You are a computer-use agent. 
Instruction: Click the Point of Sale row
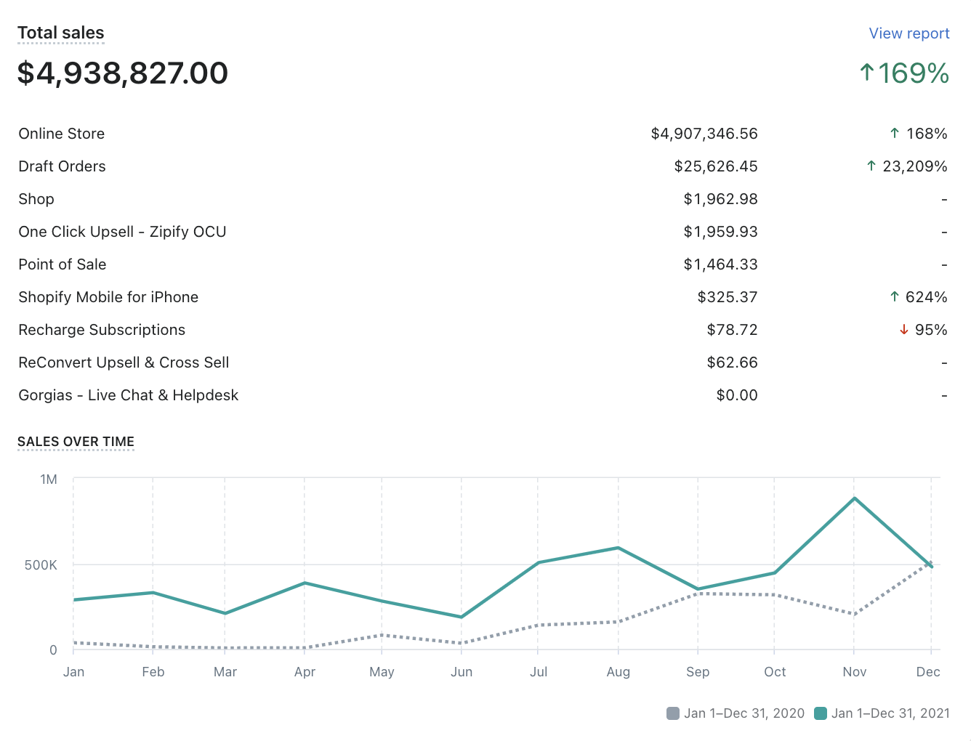pos(63,264)
